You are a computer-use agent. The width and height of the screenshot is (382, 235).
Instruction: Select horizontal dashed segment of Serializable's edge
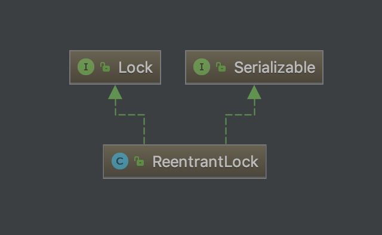pyautogui.click(x=240, y=115)
